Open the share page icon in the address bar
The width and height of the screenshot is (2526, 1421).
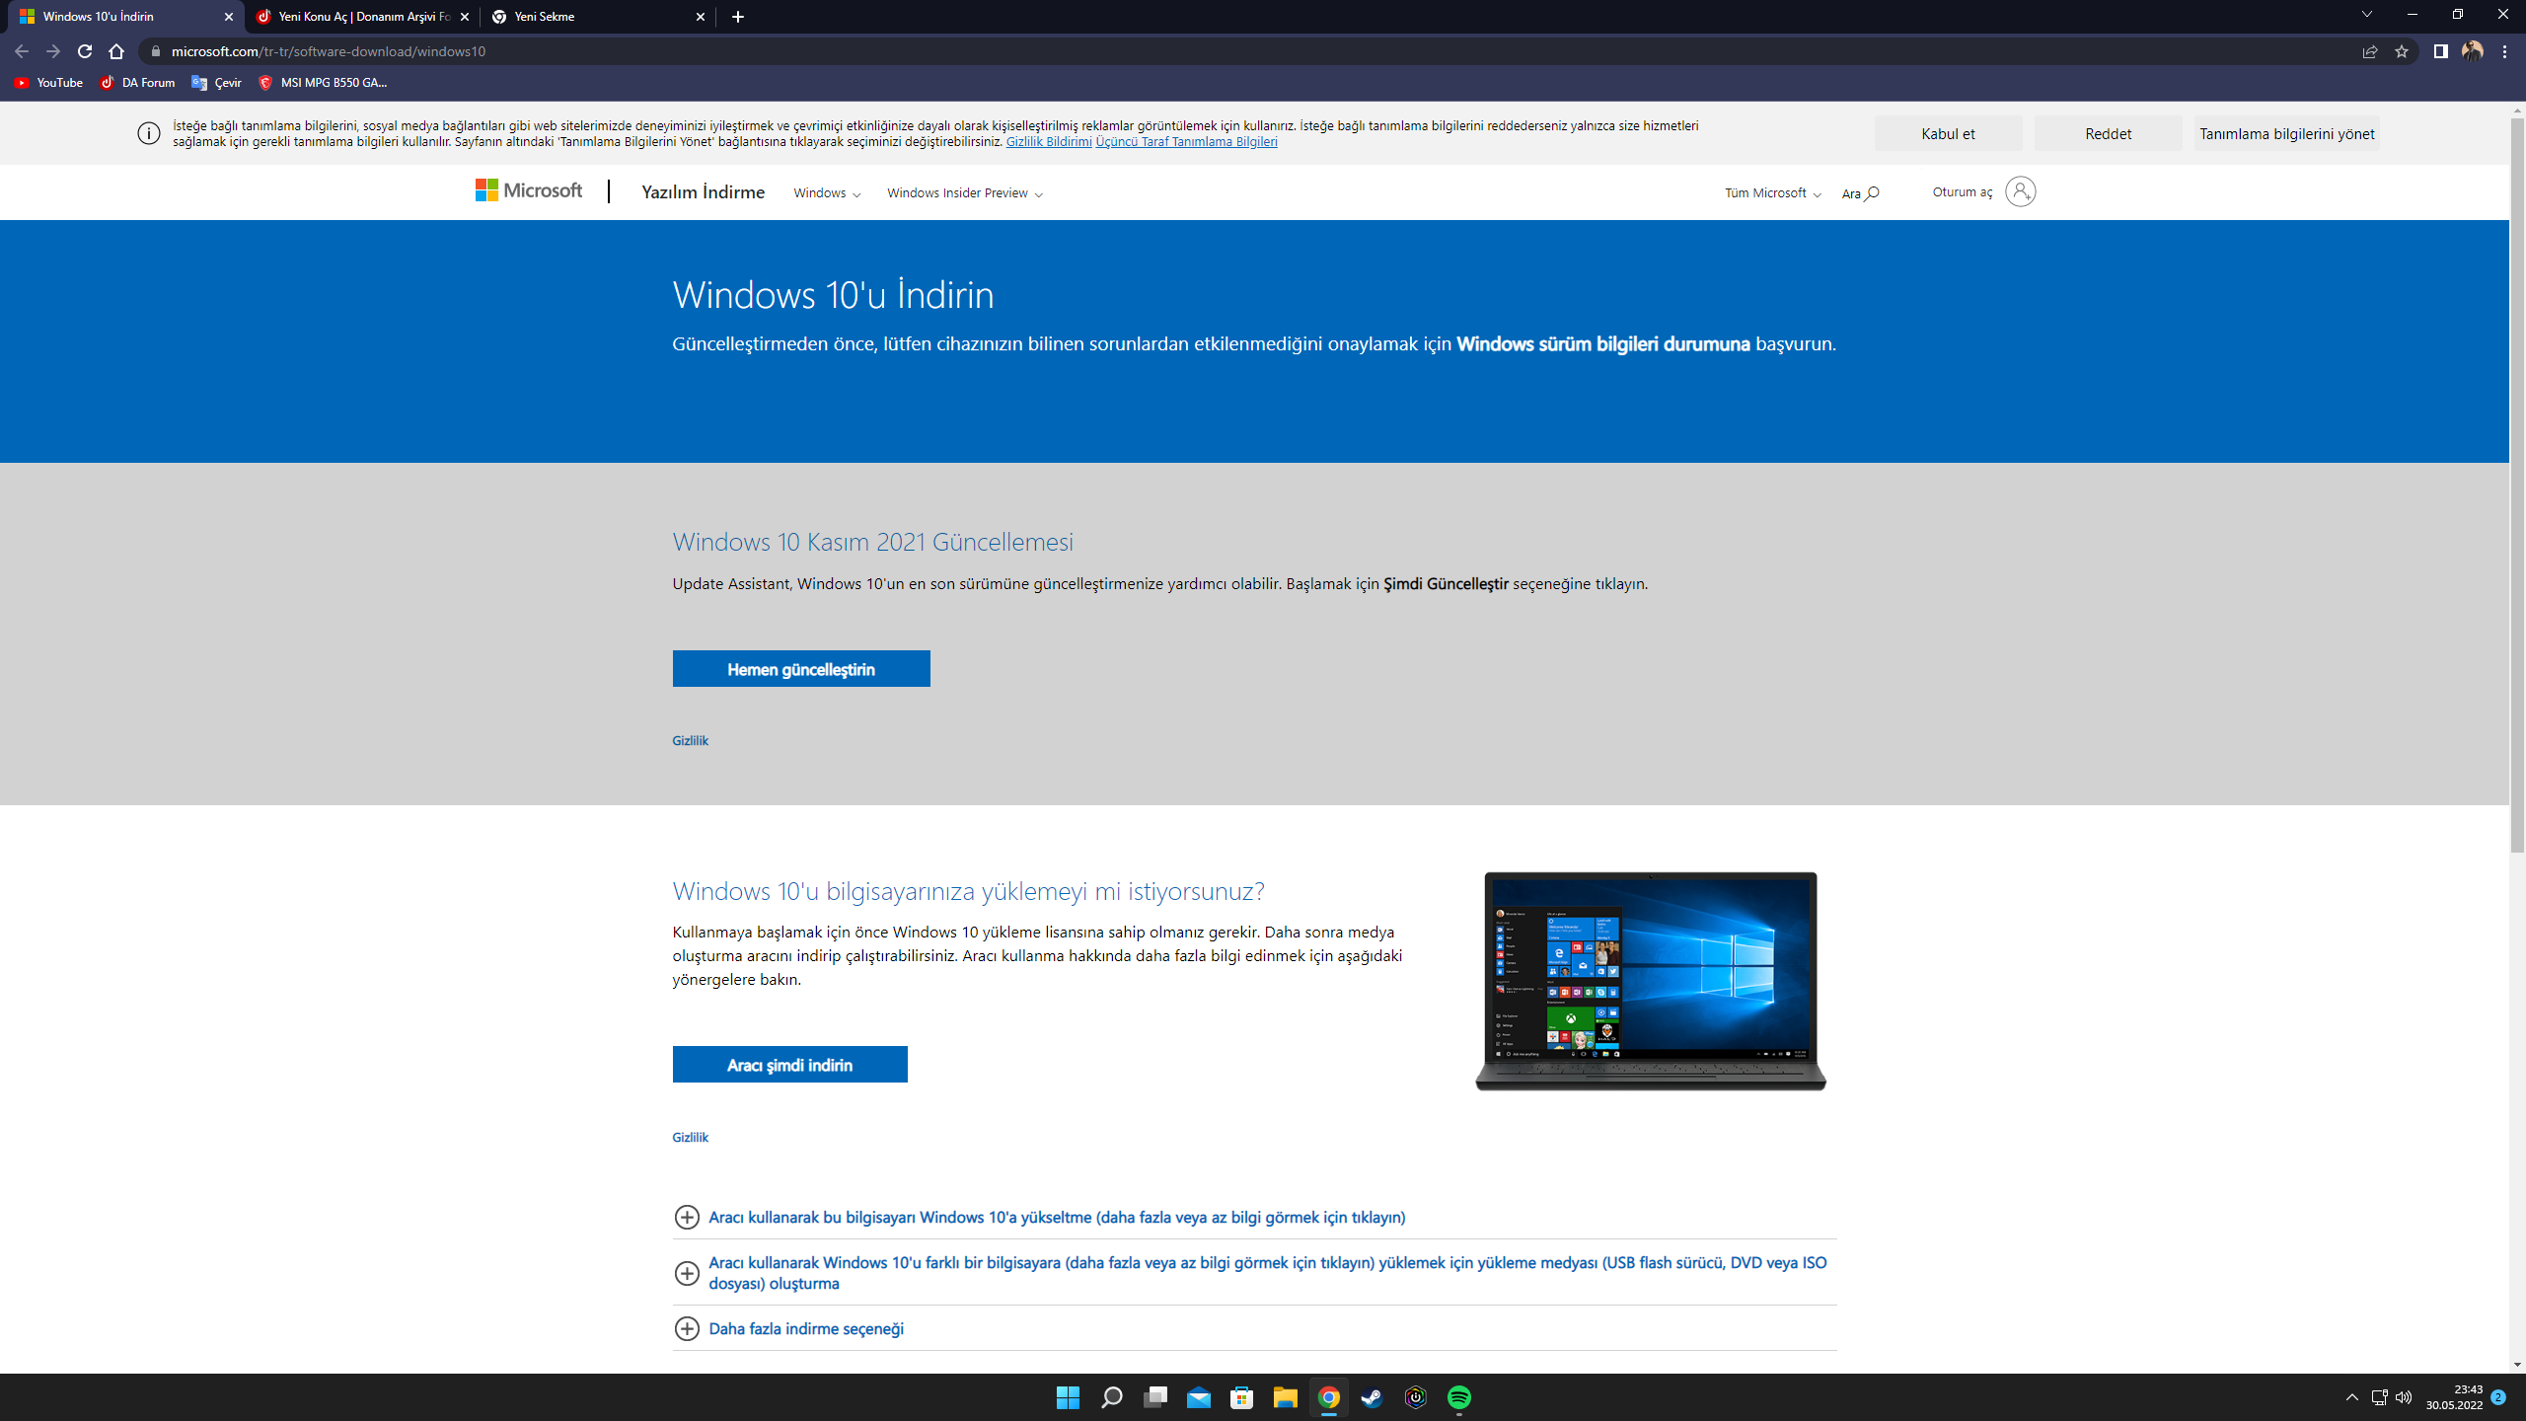(2370, 51)
